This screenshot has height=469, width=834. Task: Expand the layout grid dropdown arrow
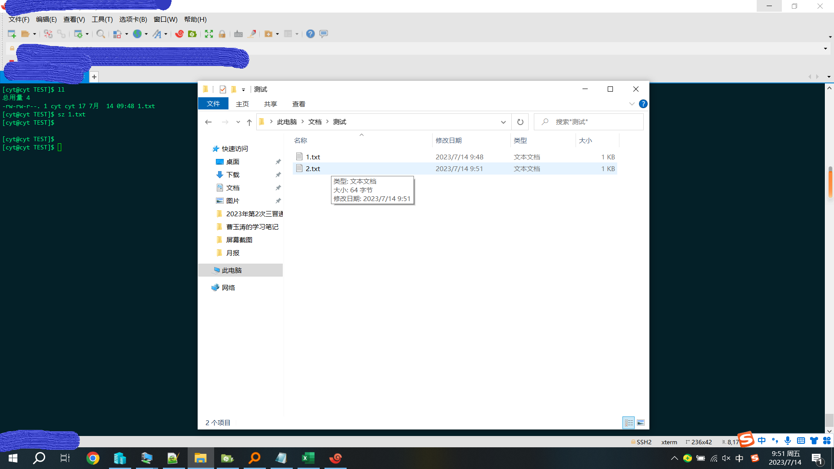[297, 34]
